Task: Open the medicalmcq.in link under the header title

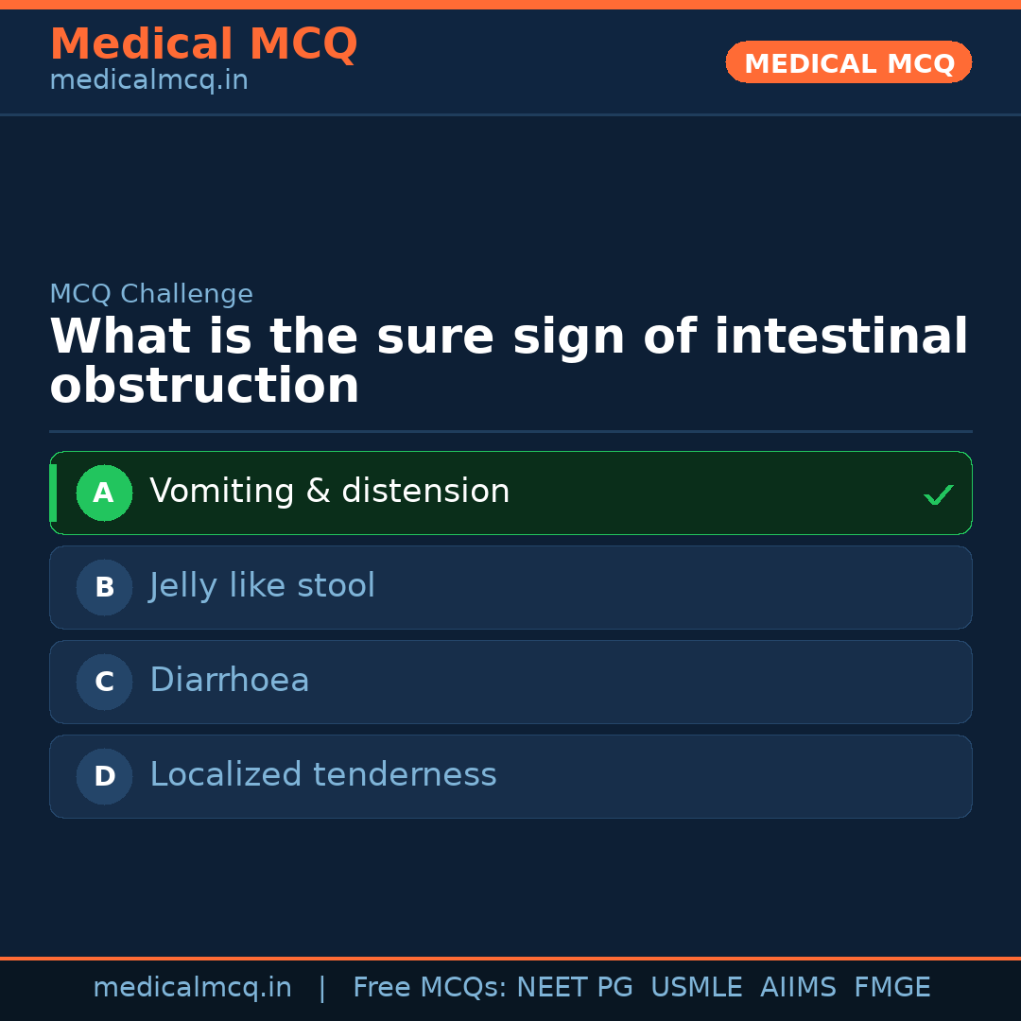Action: point(148,81)
